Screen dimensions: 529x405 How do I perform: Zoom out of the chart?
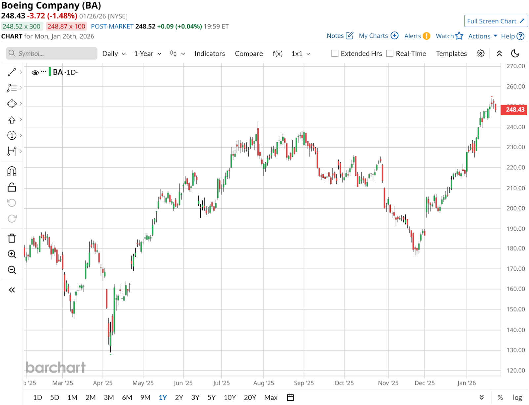point(12,270)
